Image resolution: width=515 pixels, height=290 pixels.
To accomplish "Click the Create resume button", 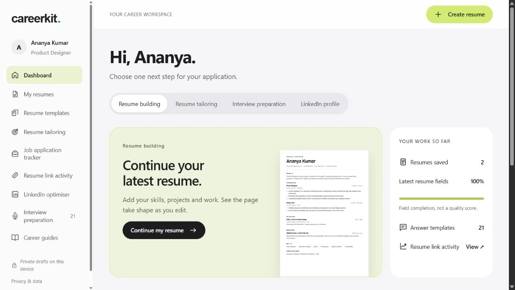I will 459,14.
